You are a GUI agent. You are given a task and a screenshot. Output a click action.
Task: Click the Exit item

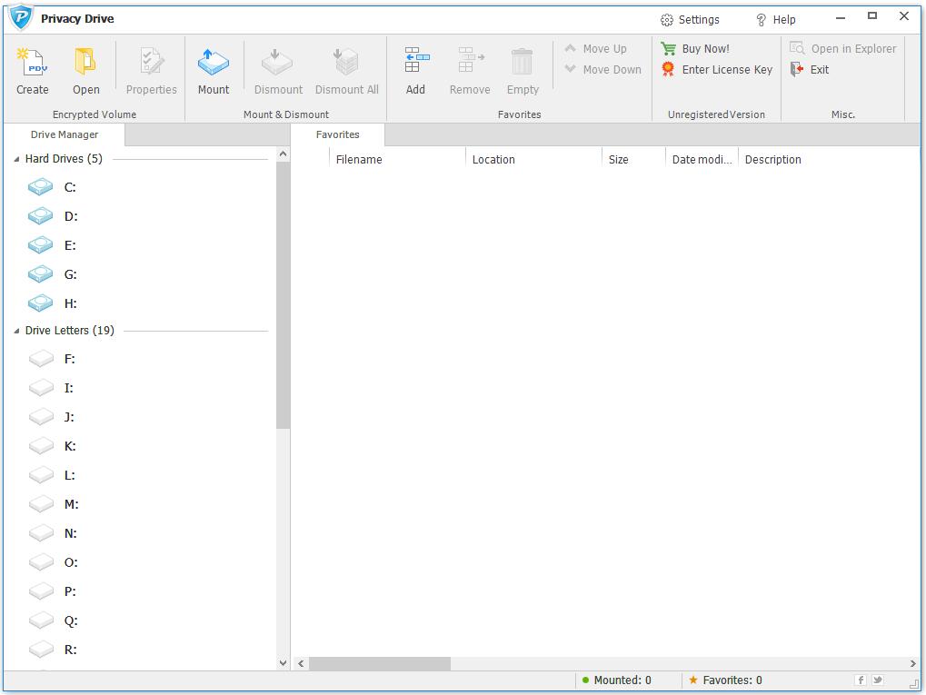(x=809, y=69)
